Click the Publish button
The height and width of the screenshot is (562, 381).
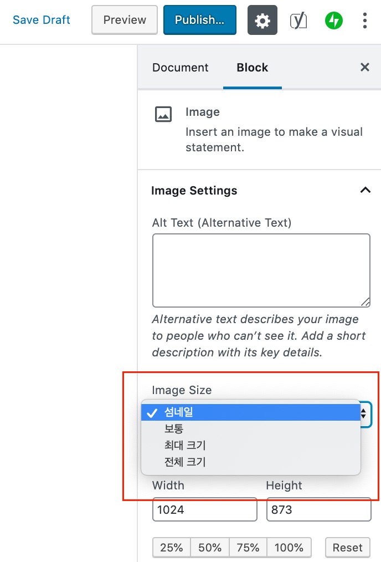click(199, 20)
